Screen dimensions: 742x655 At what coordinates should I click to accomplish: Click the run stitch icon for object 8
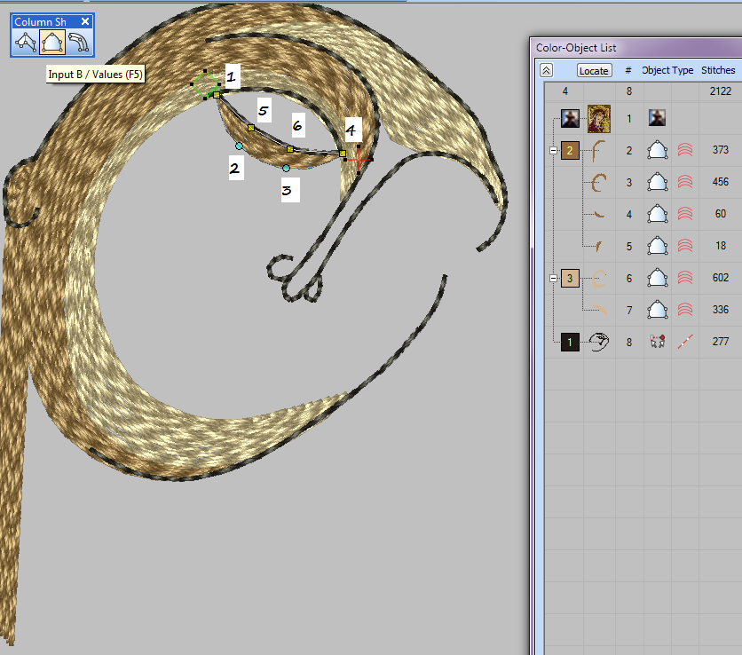point(685,342)
